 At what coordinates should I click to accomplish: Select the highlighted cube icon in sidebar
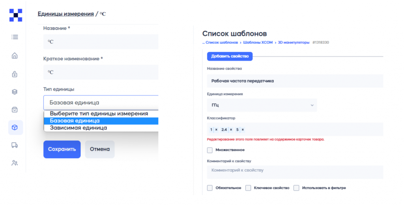15,127
